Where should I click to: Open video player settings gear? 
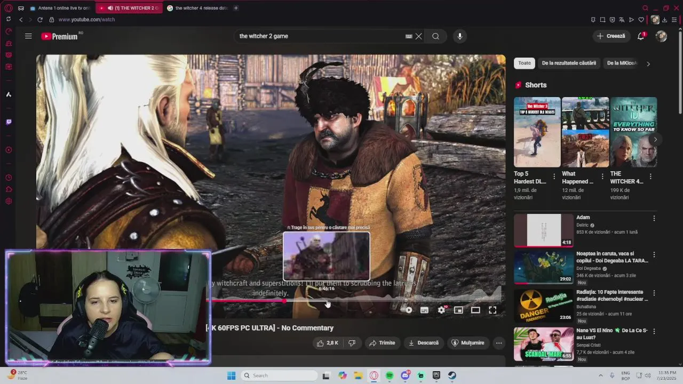441,310
